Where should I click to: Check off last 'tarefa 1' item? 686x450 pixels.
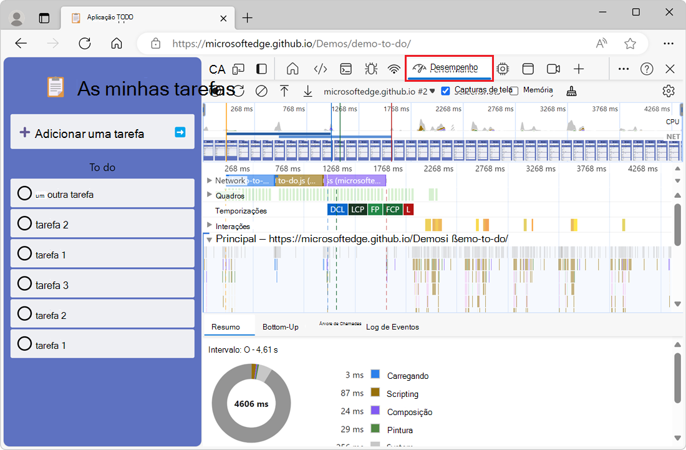pos(24,344)
